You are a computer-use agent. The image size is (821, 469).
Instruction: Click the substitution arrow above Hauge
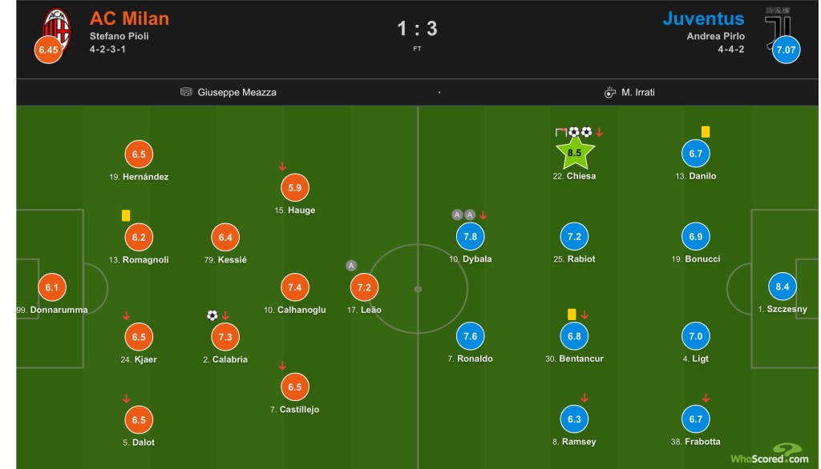(282, 166)
